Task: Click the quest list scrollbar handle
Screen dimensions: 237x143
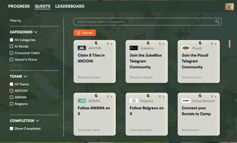Action: pyautogui.click(x=230, y=44)
